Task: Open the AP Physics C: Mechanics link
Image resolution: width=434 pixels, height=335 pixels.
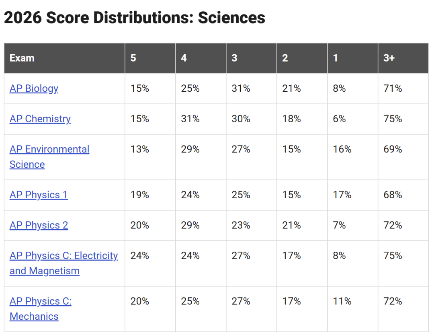Action: (41, 309)
